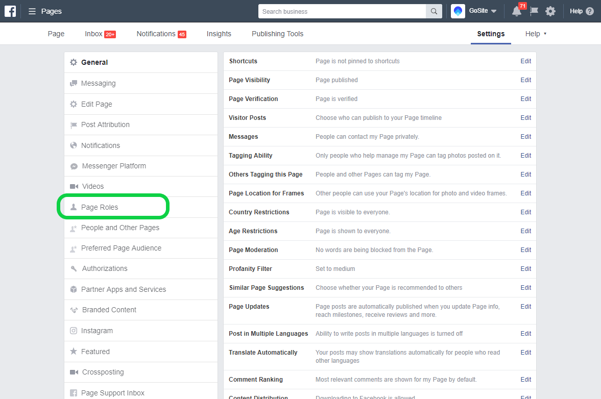Edit the Post in Multiple Languages setting
Screen dimensions: 601x399
pos(525,334)
